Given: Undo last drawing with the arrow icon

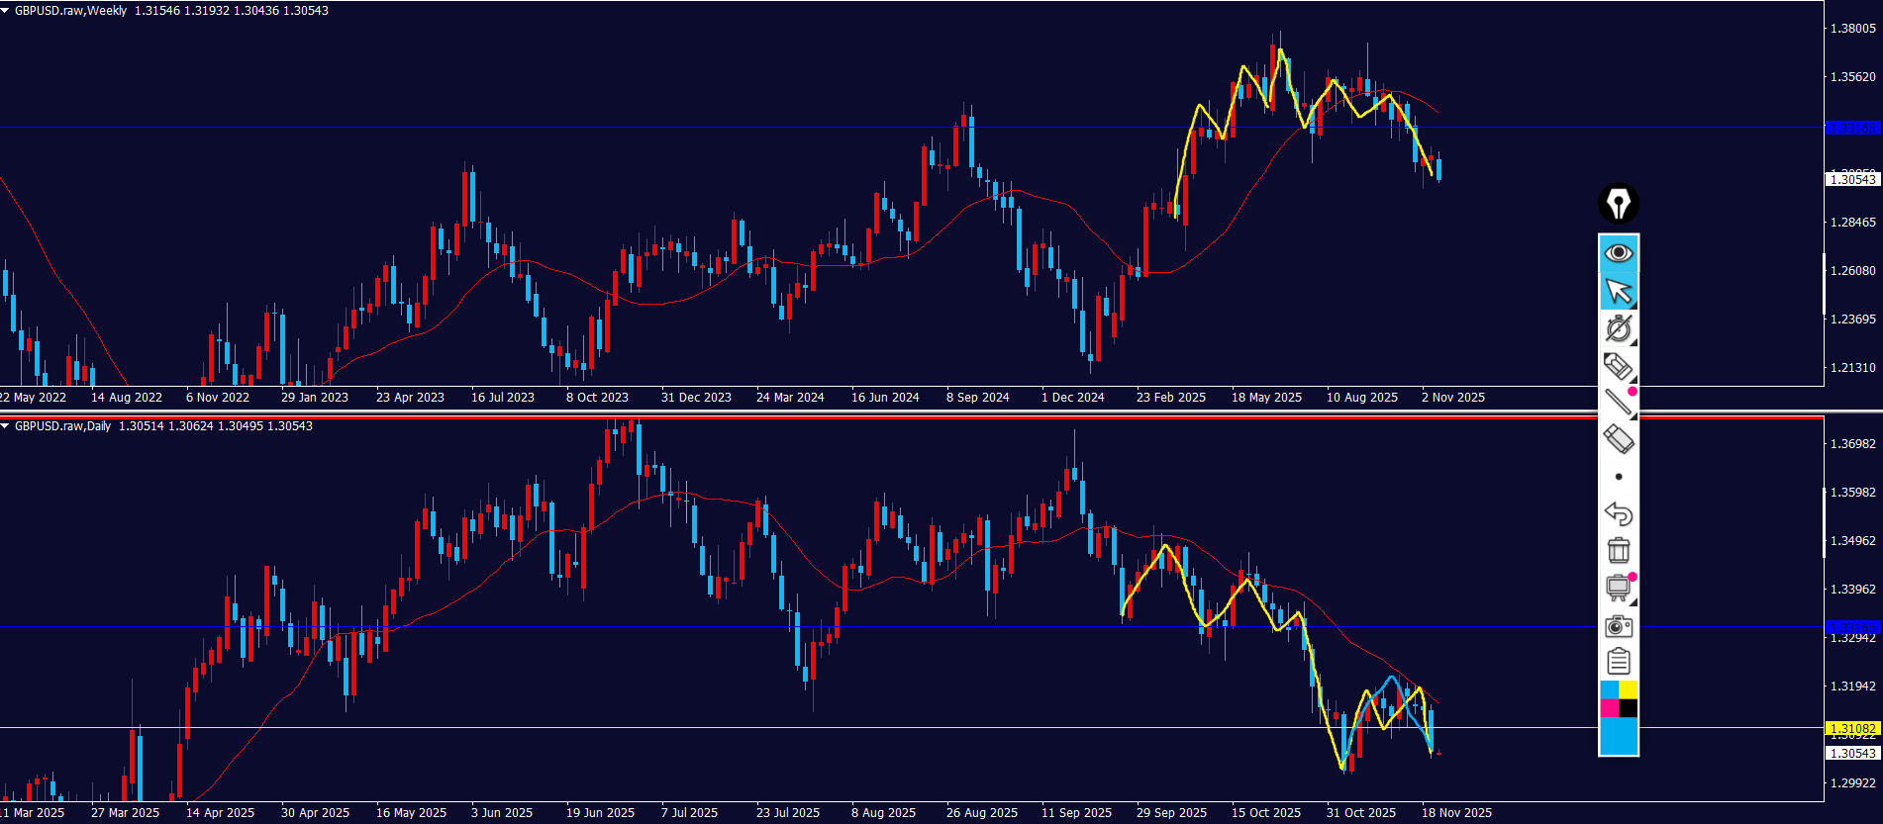Looking at the screenshot, I should point(1618,513).
